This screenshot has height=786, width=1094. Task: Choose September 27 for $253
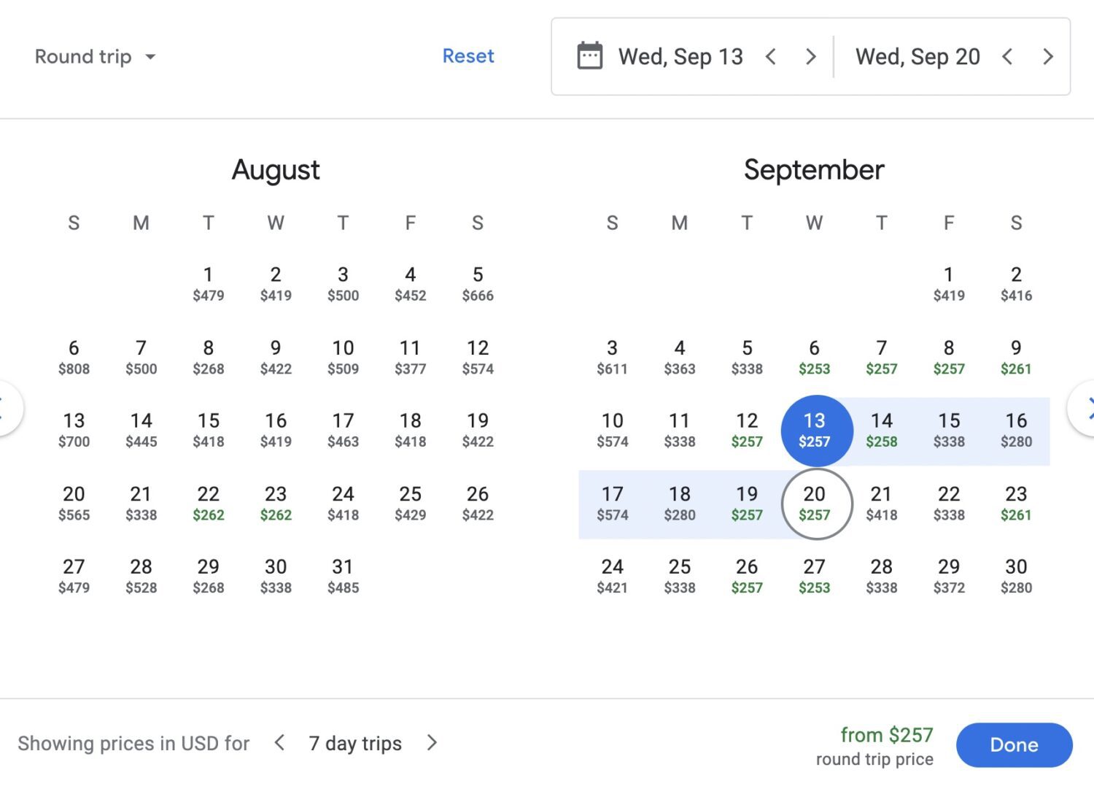click(814, 577)
